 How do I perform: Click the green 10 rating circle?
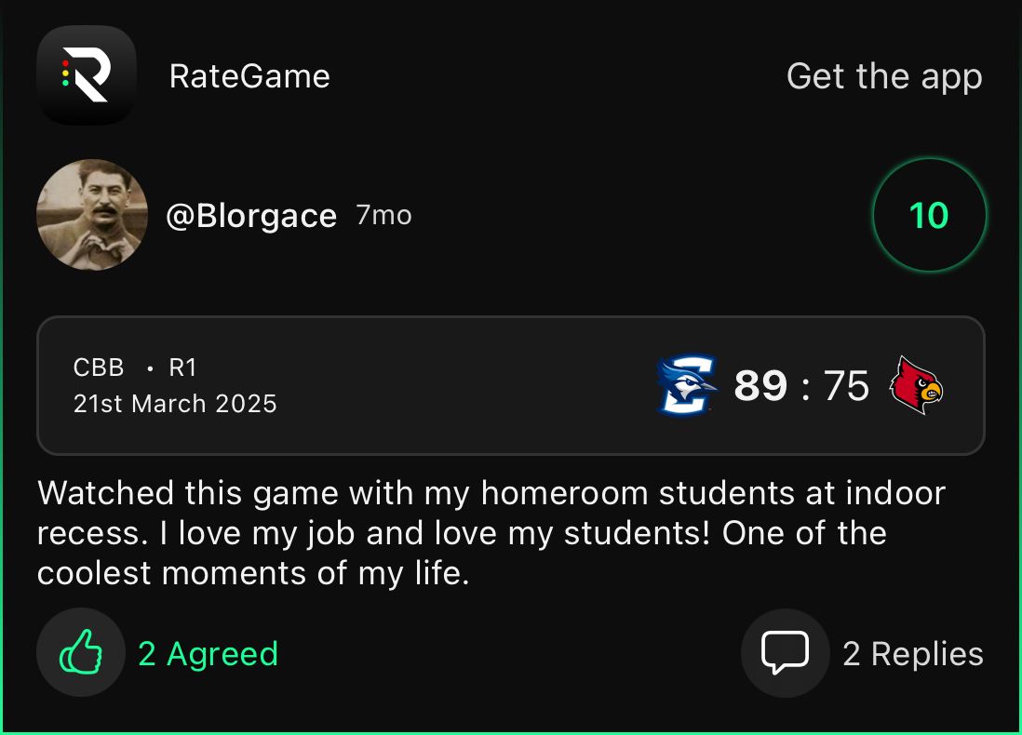point(929,216)
